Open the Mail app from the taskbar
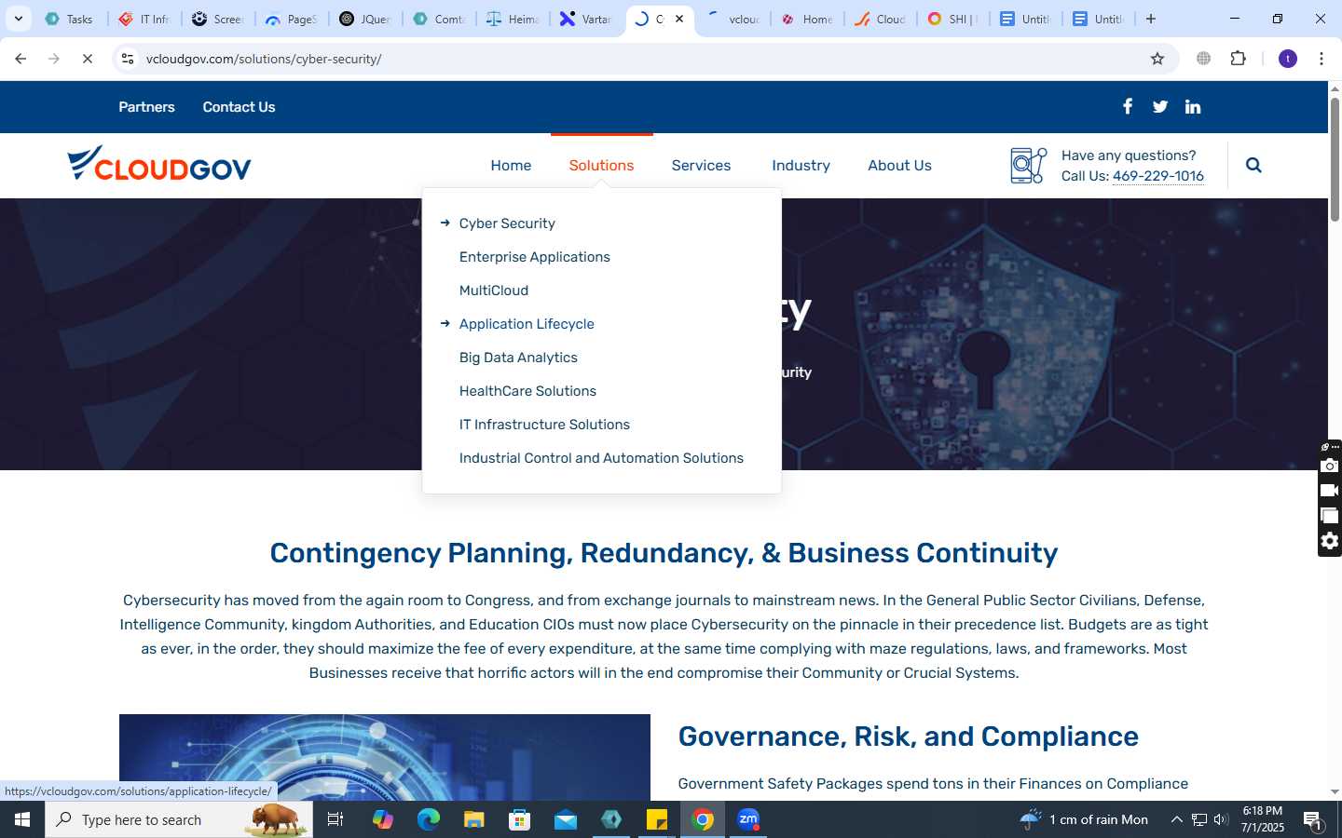 [565, 819]
